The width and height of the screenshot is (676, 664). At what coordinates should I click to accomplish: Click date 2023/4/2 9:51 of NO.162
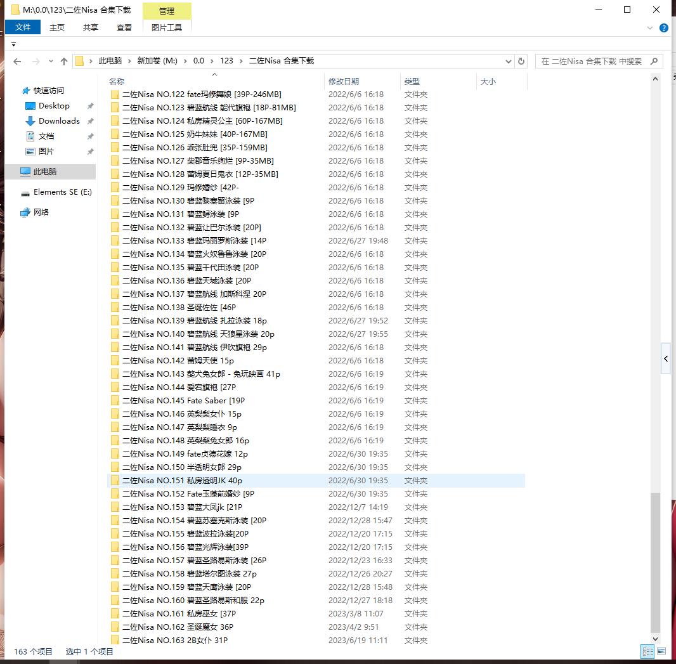coord(353,627)
